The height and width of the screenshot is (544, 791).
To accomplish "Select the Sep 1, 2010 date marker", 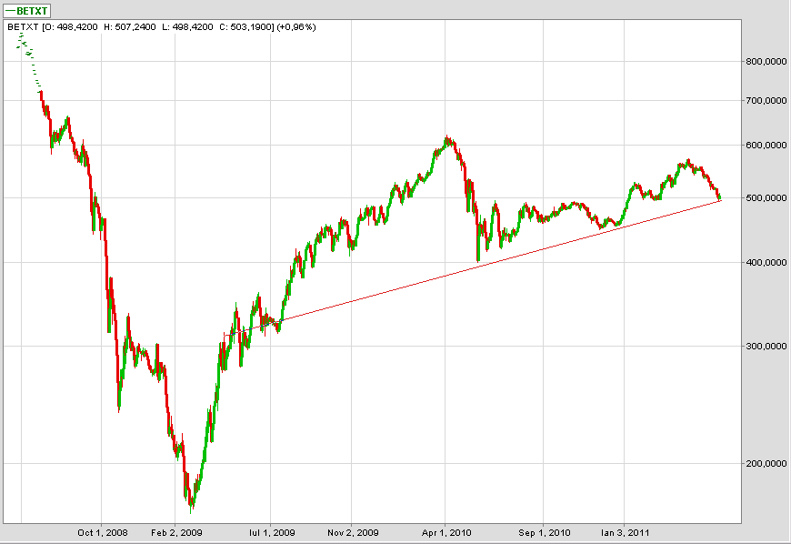I will [543, 532].
